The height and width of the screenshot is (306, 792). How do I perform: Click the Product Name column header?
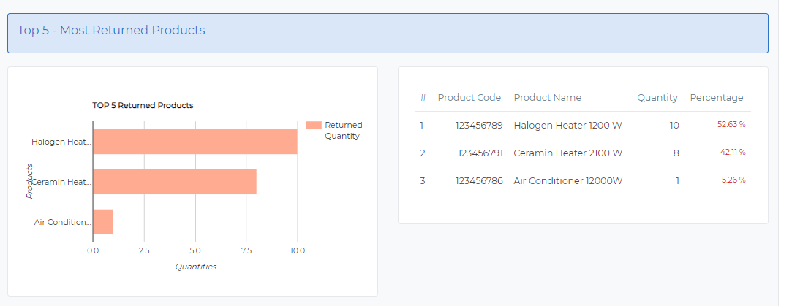tap(547, 98)
